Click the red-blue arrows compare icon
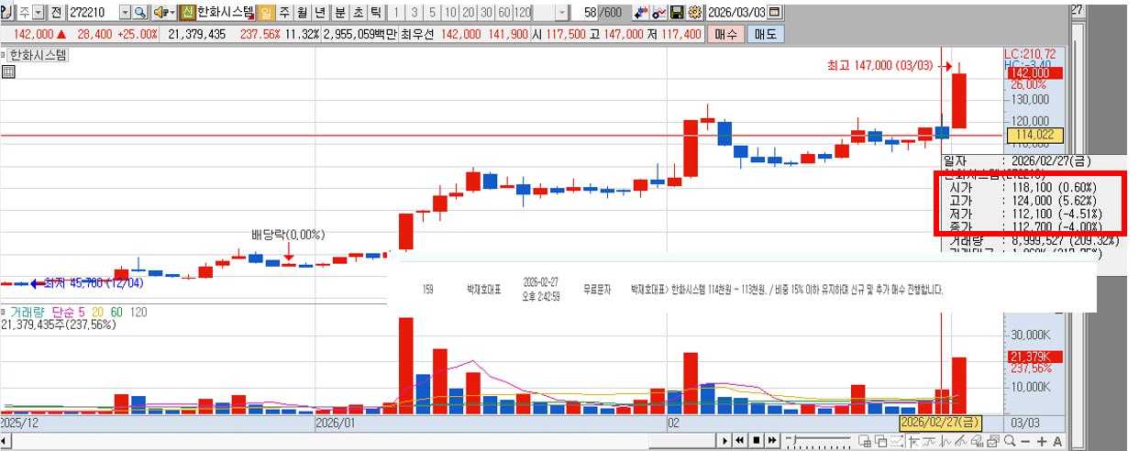 tap(641, 13)
